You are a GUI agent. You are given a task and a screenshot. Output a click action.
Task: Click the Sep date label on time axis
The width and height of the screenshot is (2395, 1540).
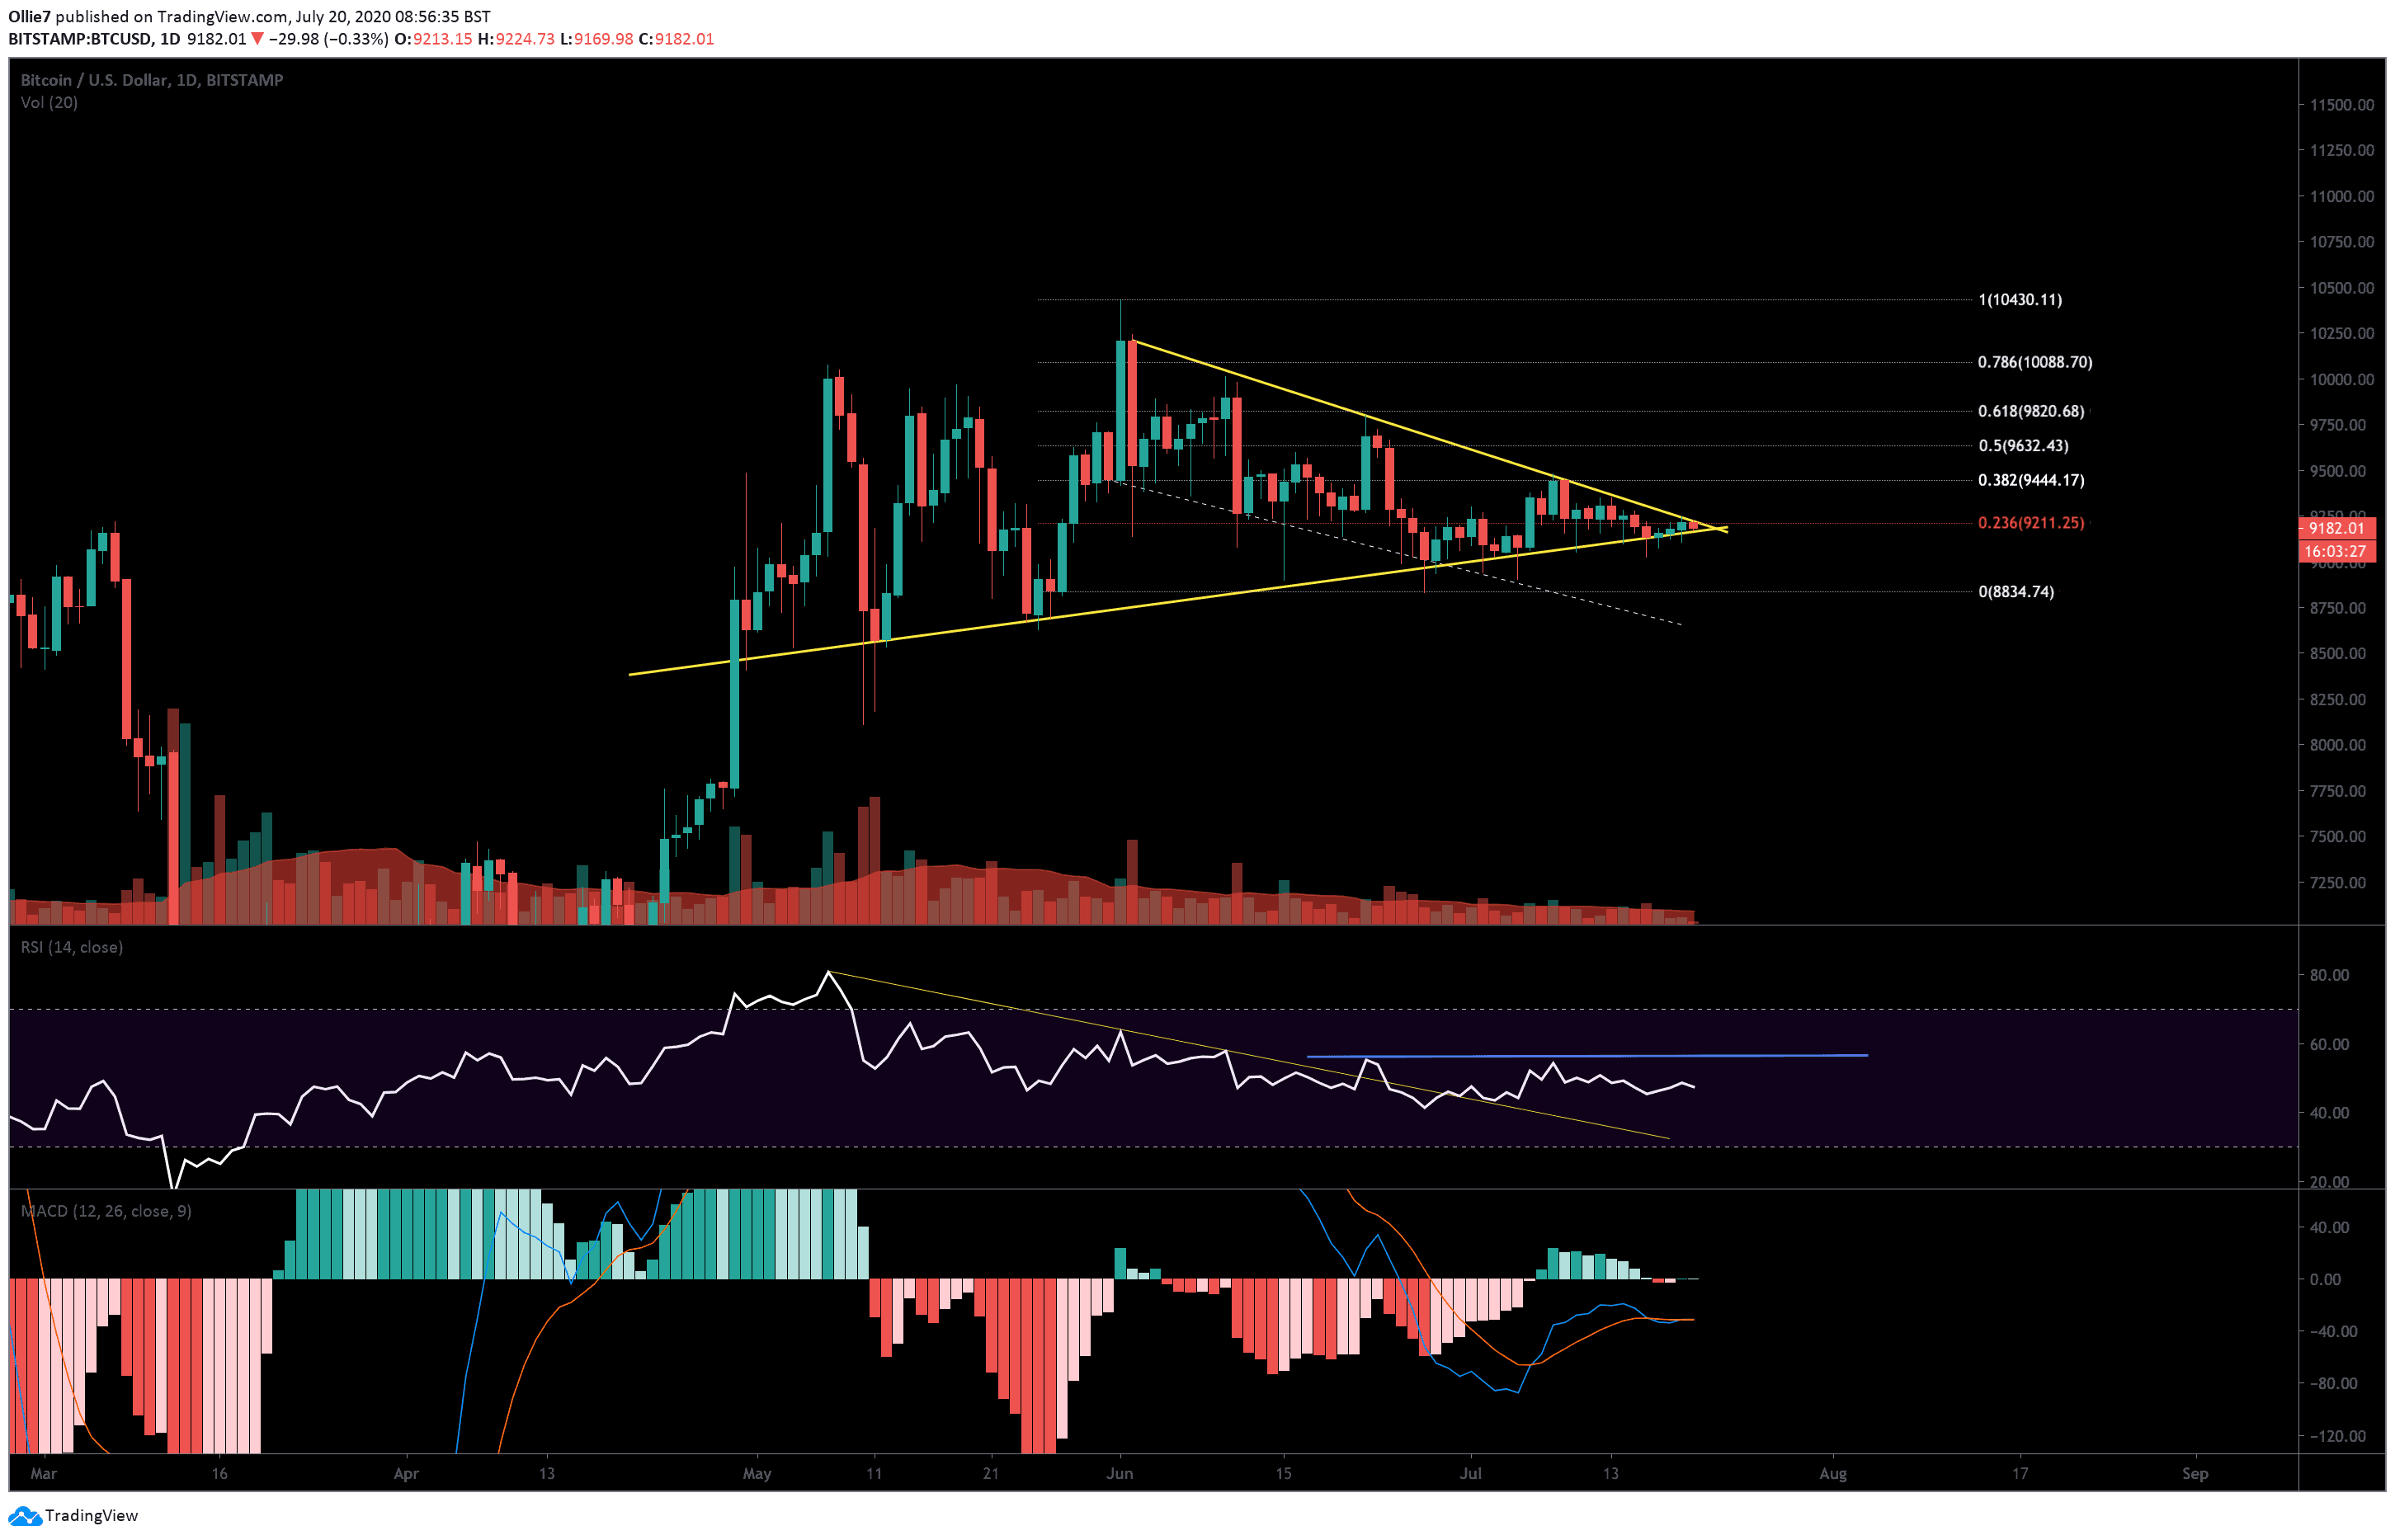pyautogui.click(x=2195, y=1473)
